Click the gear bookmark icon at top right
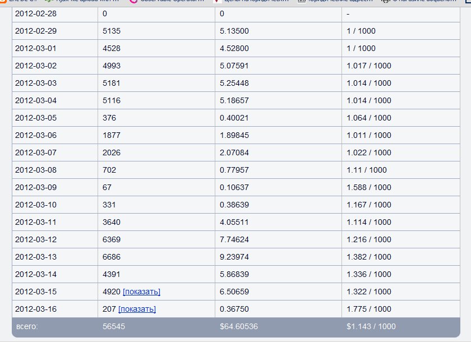Screen dimensions: 471x342 pyautogui.click(x=386, y=1)
